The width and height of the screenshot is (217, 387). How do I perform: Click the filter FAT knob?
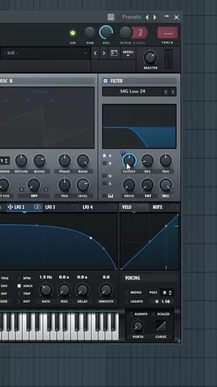click(147, 184)
